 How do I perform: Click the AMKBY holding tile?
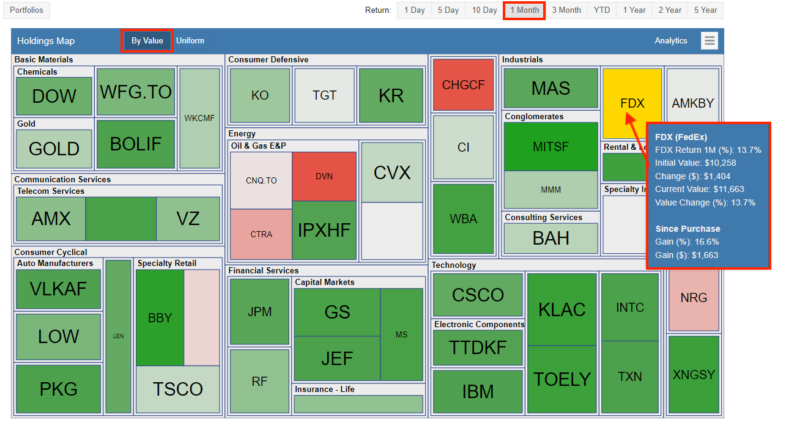click(693, 95)
